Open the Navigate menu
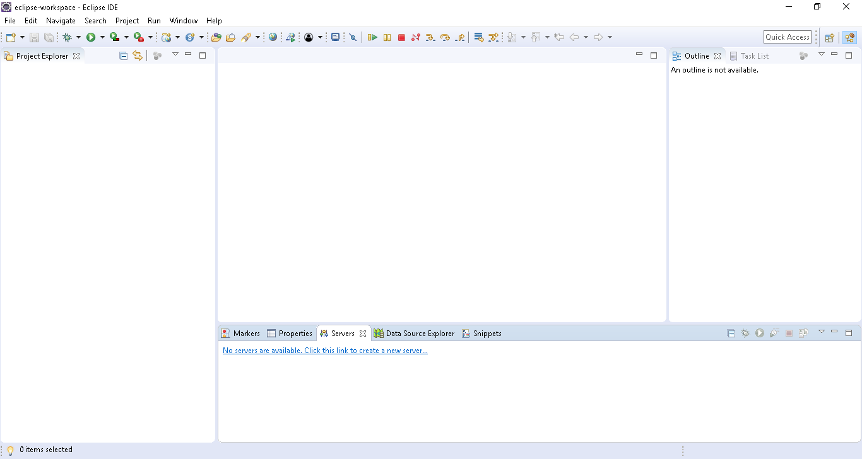This screenshot has width=862, height=459. pyautogui.click(x=61, y=21)
